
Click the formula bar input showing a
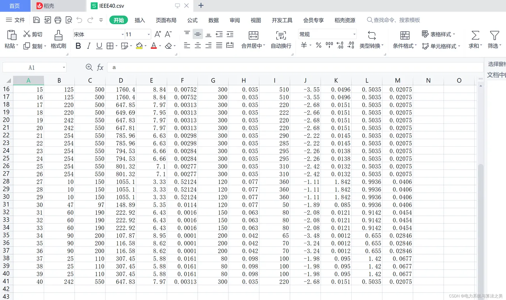pyautogui.click(x=295, y=67)
